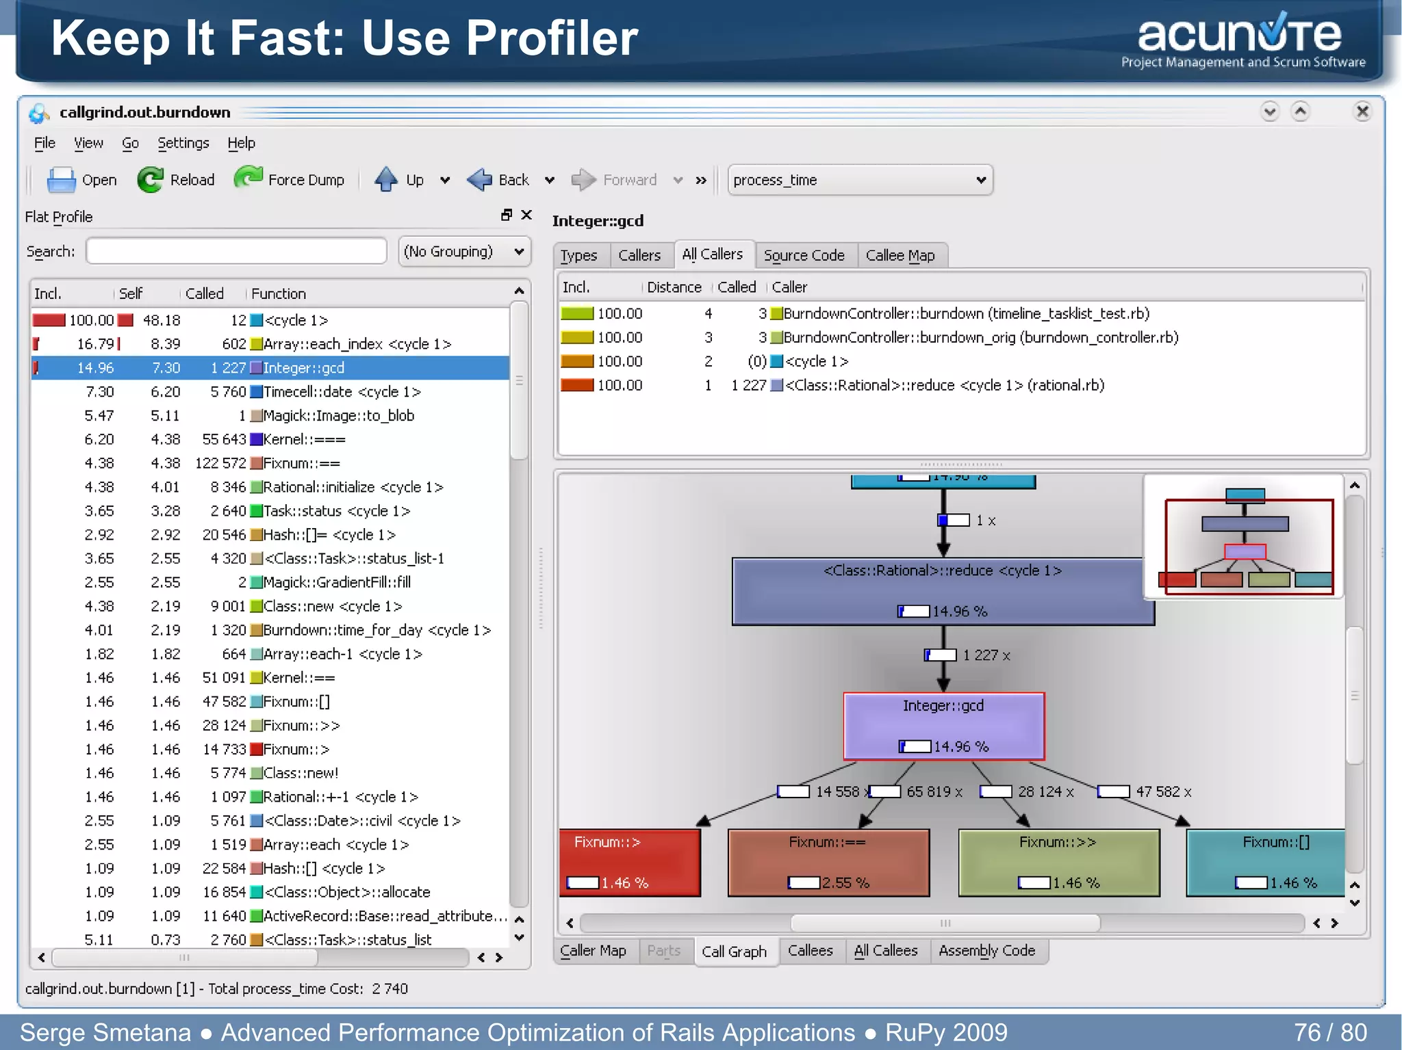Screen dimensions: 1402x1050
Task: Switch to the Source Code tab
Action: 804,255
